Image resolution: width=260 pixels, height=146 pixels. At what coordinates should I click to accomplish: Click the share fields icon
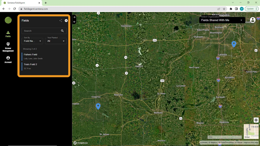click(61, 21)
